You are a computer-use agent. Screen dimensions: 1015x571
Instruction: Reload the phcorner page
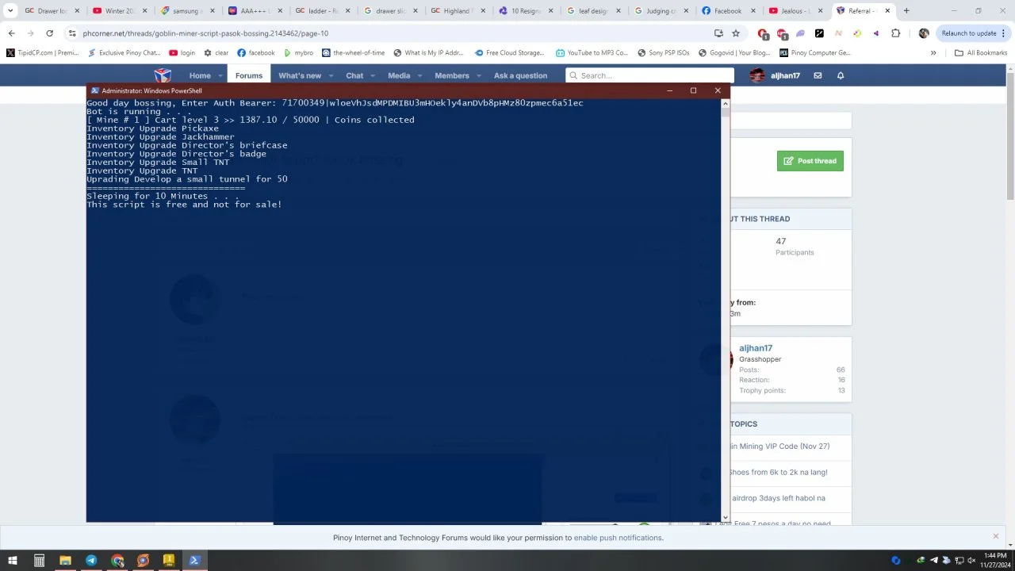point(49,33)
